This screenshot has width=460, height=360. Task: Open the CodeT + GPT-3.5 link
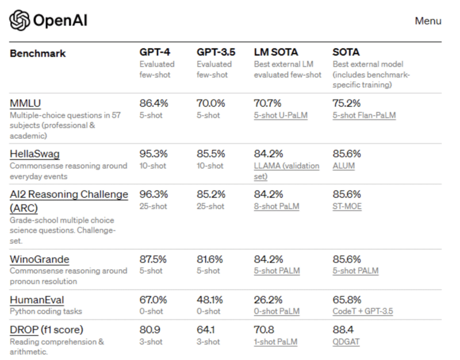pyautogui.click(x=363, y=311)
